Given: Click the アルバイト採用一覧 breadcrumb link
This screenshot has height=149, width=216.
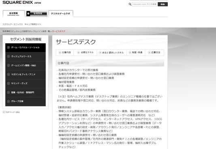Looking at the screenshot, I should click(x=41, y=31).
